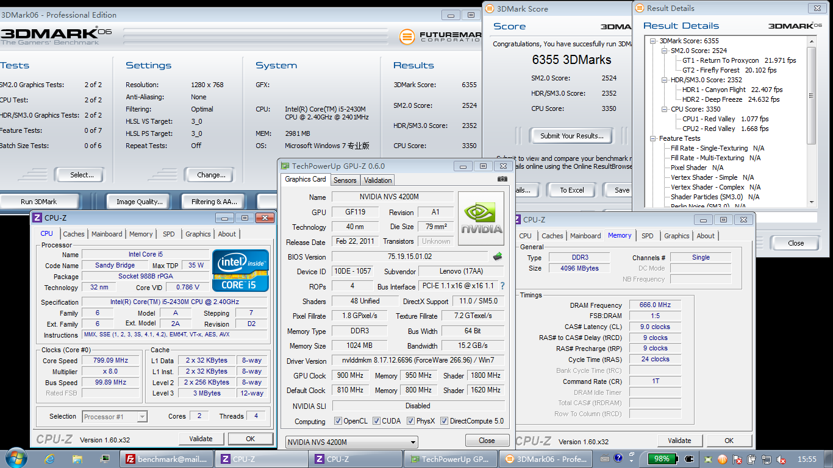Image resolution: width=833 pixels, height=468 pixels.
Task: Collapse the 3DMark Score: 6355 tree node
Action: tap(653, 41)
